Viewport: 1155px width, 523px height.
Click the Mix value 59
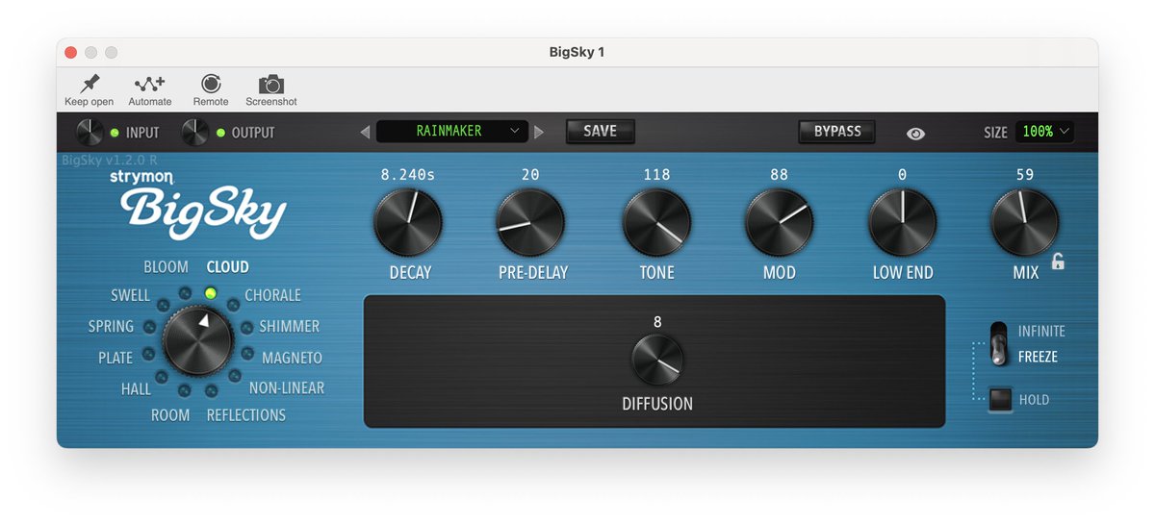[x=1025, y=175]
